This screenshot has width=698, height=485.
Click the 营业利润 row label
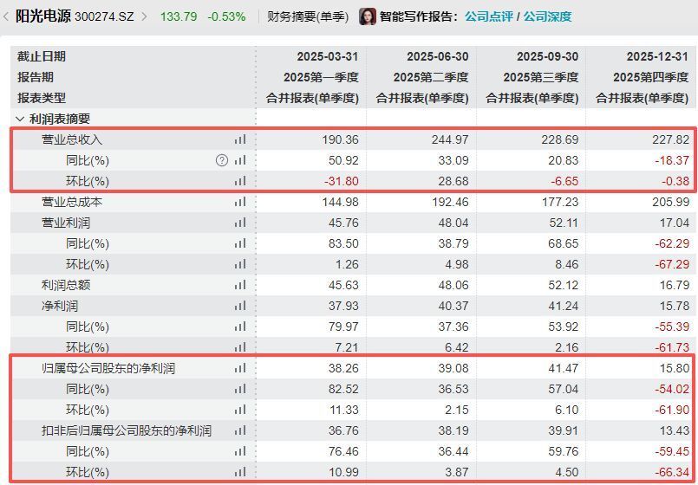(x=66, y=223)
